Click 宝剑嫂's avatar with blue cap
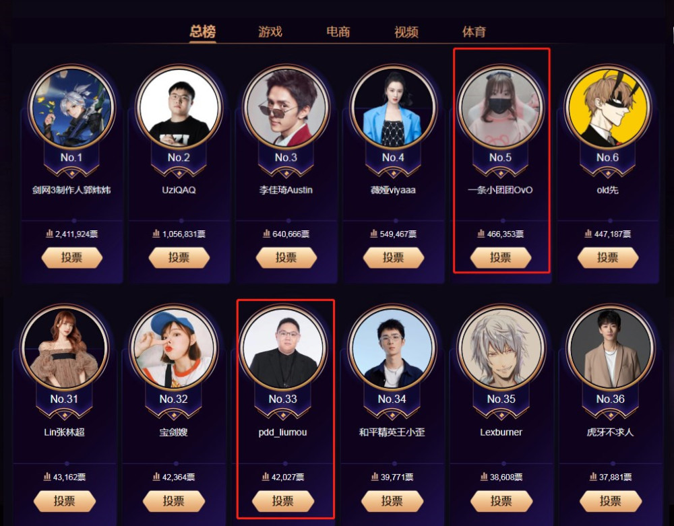Screen dimensions: 674x526 point(174,348)
